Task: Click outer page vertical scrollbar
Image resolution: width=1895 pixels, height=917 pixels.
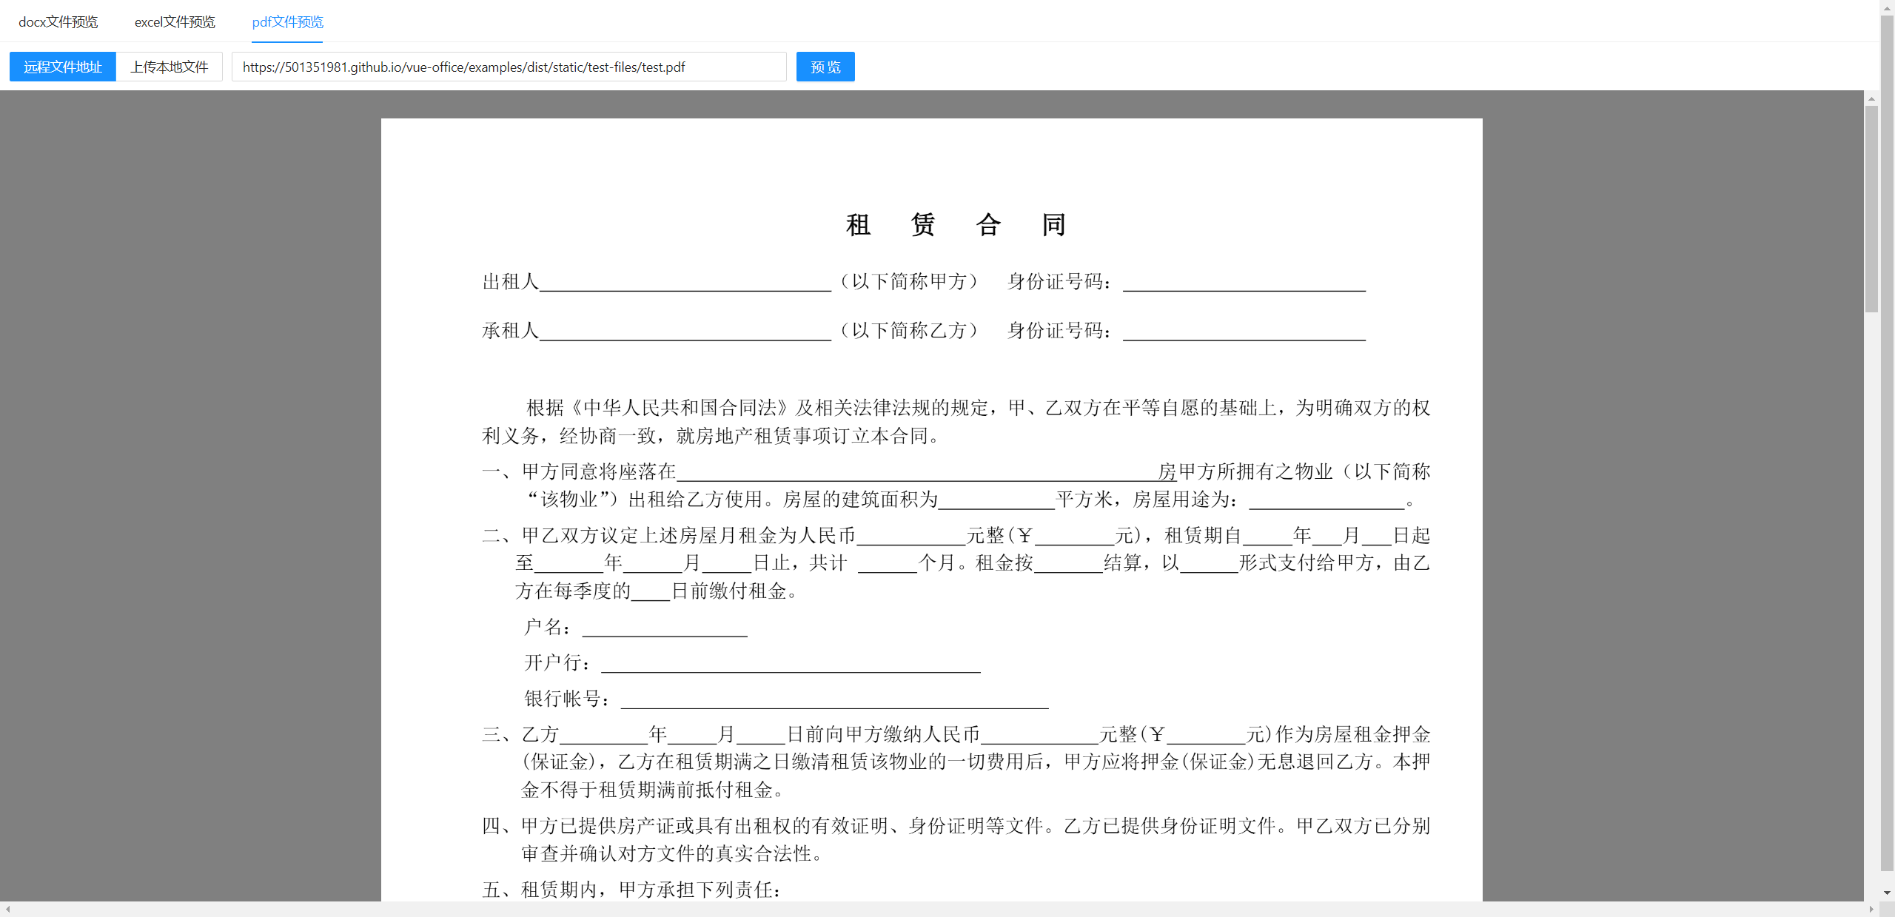Action: pyautogui.click(x=1887, y=443)
